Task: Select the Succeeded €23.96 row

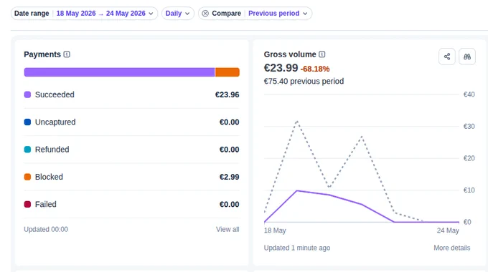Action: pyautogui.click(x=131, y=94)
